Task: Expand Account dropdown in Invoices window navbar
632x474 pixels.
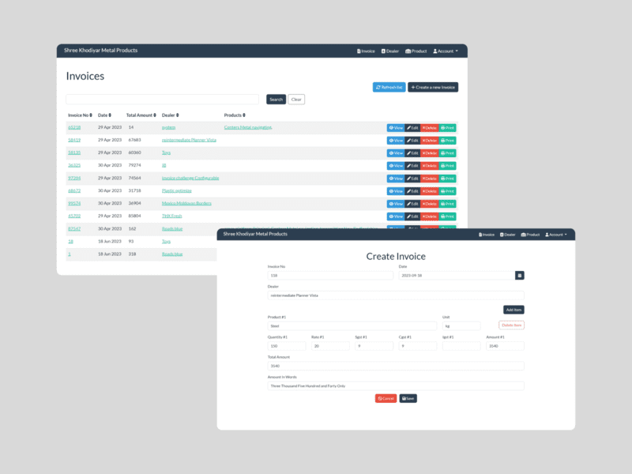Action: (x=446, y=51)
